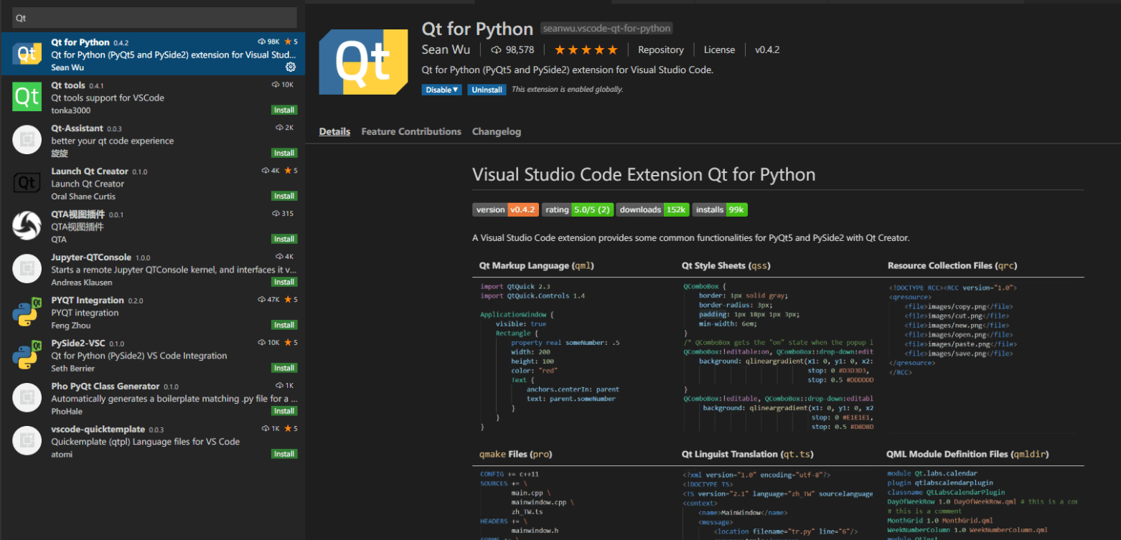
Task: Install the QTA视图插件 extension
Action: tap(284, 240)
